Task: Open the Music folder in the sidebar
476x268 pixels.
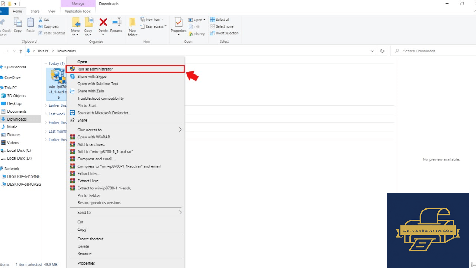Action: [x=12, y=127]
